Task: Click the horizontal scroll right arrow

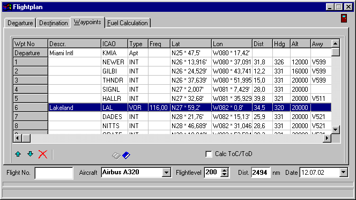Action: [x=327, y=138]
